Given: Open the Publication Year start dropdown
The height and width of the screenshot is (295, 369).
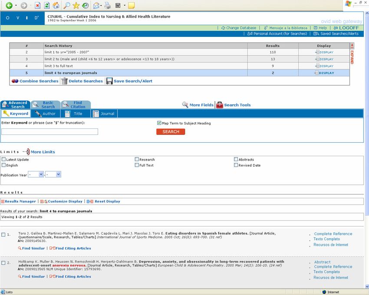Looking at the screenshot, I should (36, 174).
